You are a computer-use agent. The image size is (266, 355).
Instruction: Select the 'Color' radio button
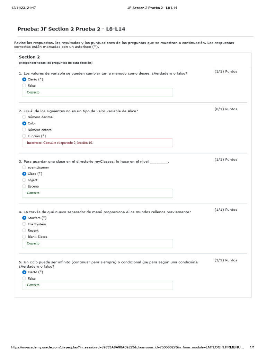coord(24,123)
